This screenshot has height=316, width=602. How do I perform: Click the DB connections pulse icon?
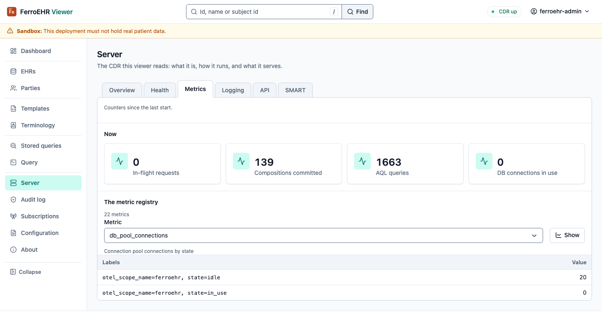[484, 161]
